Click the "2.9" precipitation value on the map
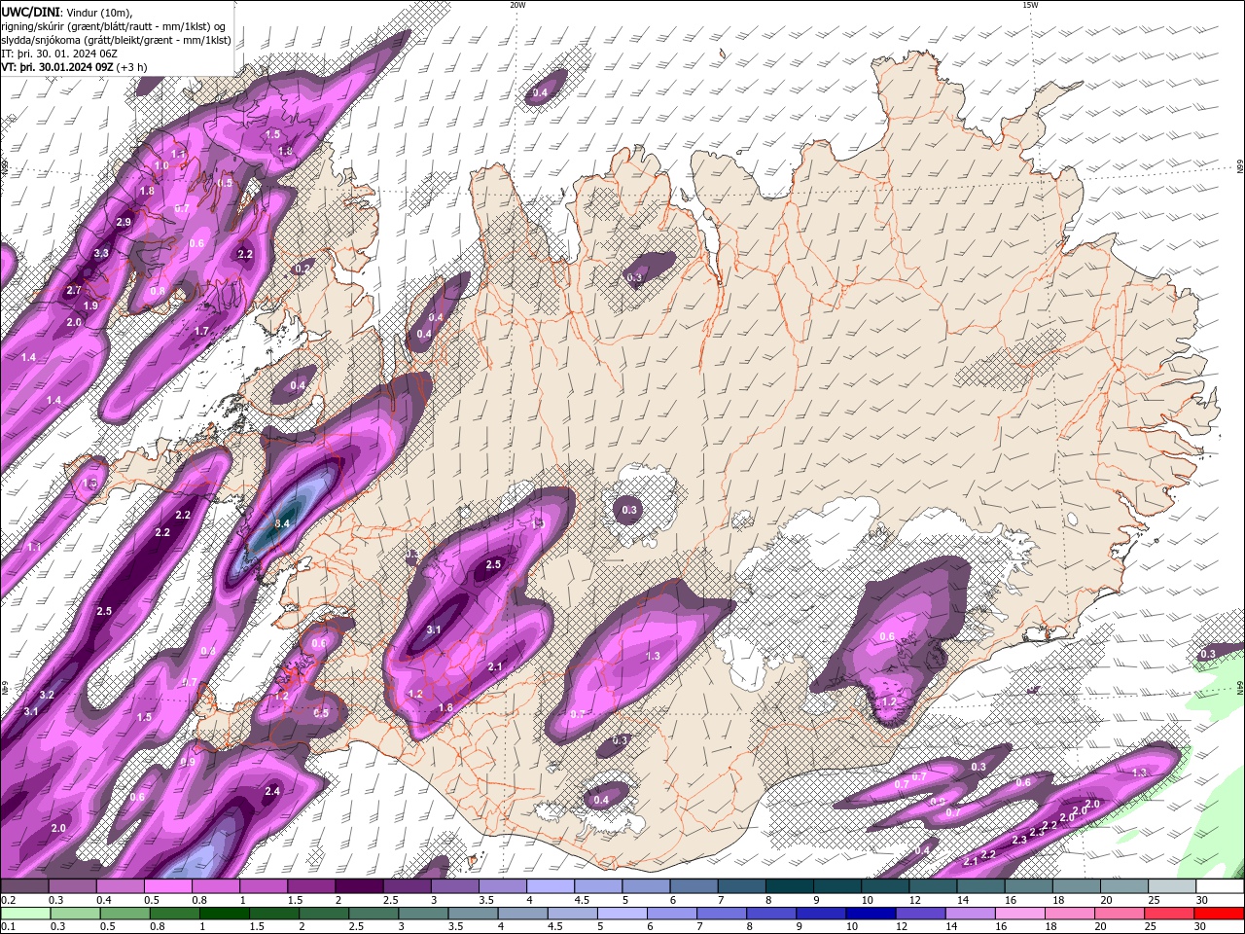This screenshot has width=1245, height=934. [x=124, y=223]
